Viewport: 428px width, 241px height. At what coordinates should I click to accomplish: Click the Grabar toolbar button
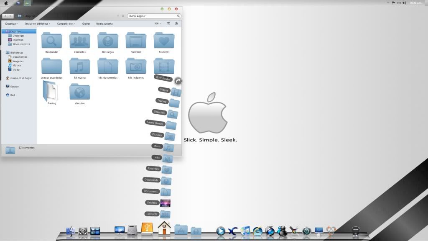pos(86,24)
